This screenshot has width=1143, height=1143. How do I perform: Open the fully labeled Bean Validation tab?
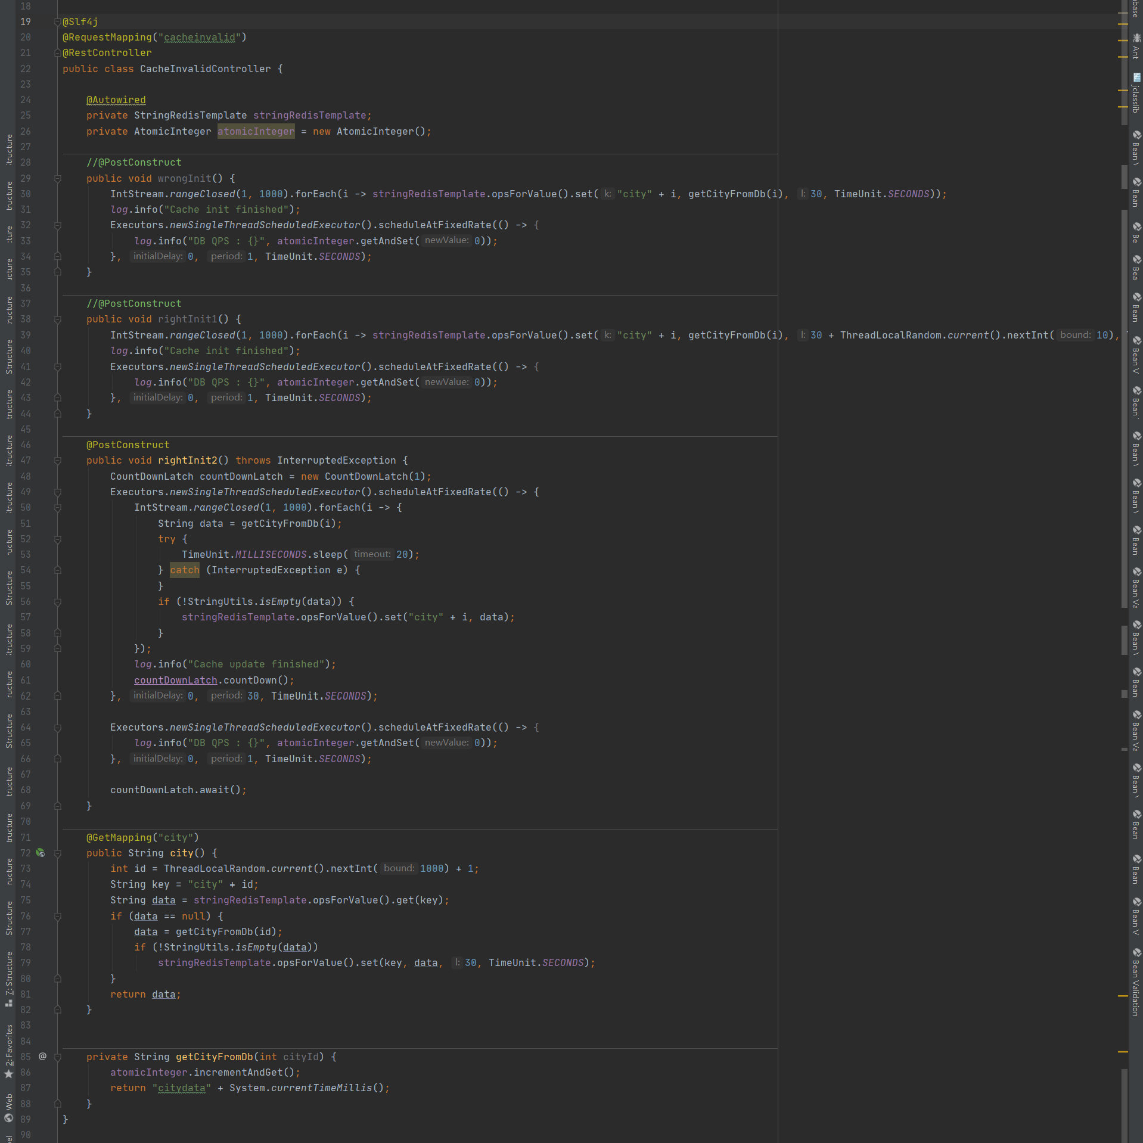1136,982
